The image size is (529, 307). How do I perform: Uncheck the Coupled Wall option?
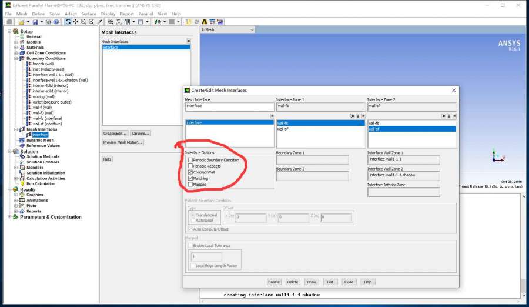[190, 172]
